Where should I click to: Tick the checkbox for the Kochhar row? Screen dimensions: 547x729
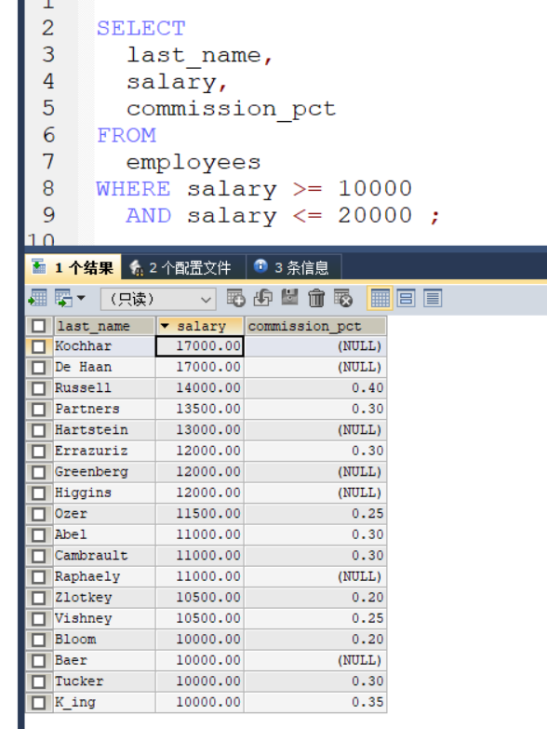tap(39, 346)
